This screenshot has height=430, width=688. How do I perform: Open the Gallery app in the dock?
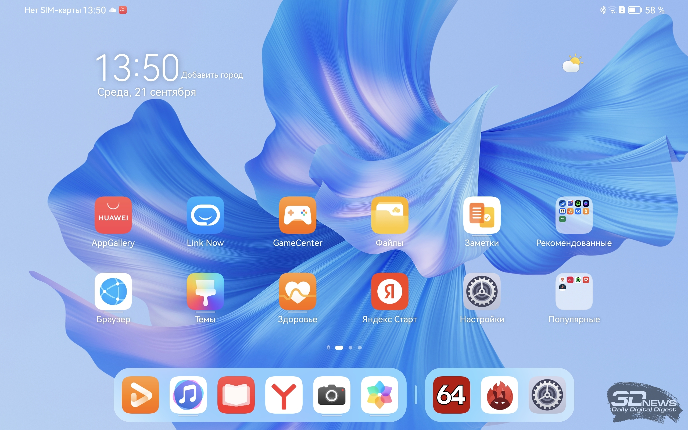tap(379, 395)
